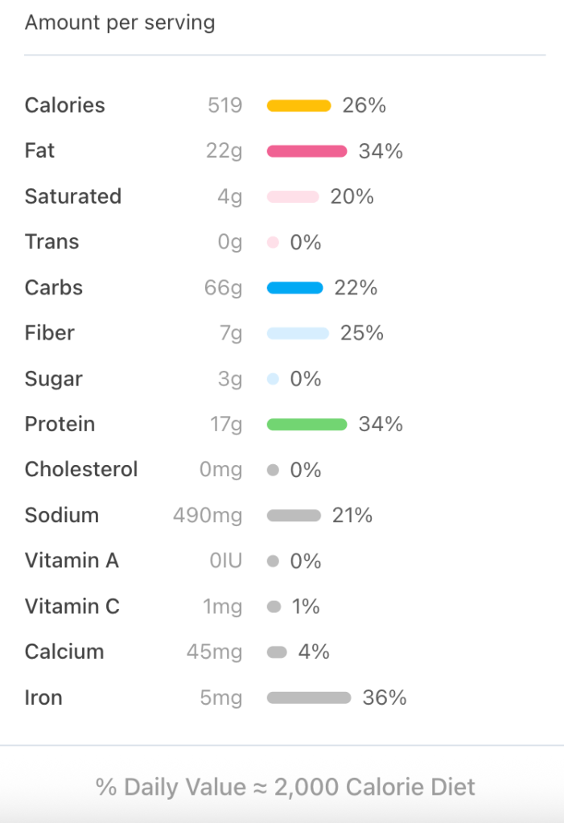564x823 pixels.
Task: Select the Protein row label
Action: click(60, 424)
